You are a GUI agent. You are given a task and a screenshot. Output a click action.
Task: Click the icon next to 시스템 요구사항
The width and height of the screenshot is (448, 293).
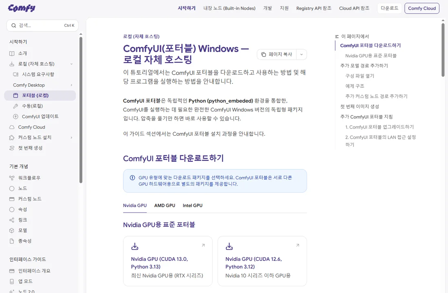click(x=16, y=74)
